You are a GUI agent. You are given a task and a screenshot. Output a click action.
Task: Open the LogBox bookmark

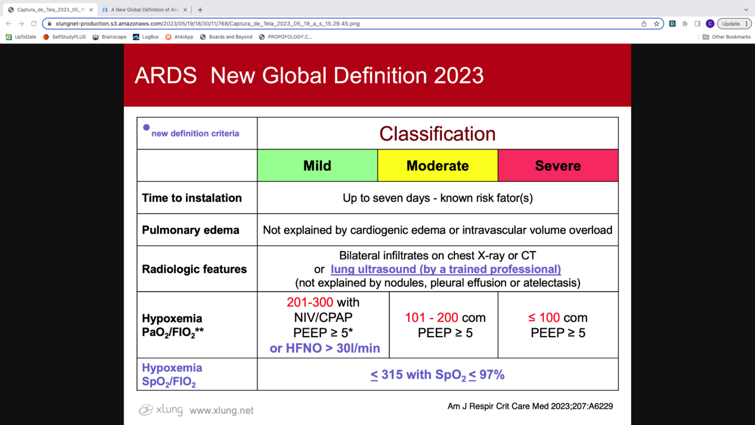coord(145,37)
